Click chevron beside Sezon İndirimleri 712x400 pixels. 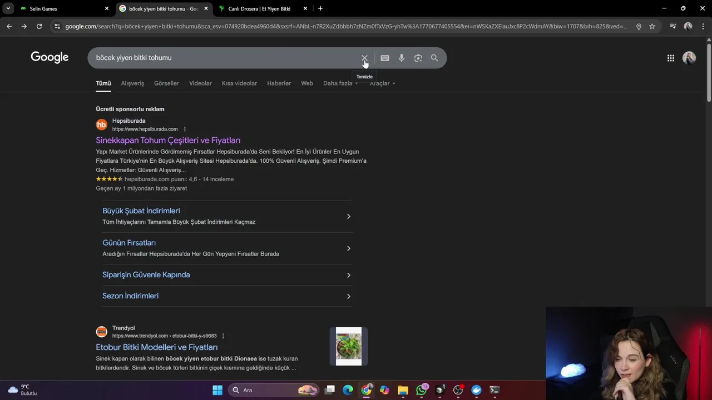(349, 296)
